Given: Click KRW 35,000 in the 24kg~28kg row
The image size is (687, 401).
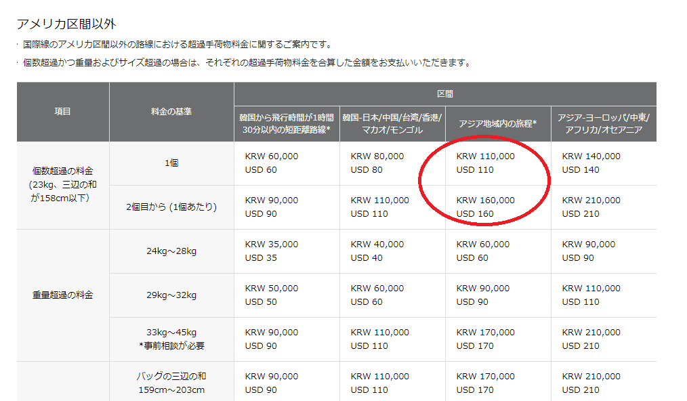Looking at the screenshot, I should pos(271,245).
